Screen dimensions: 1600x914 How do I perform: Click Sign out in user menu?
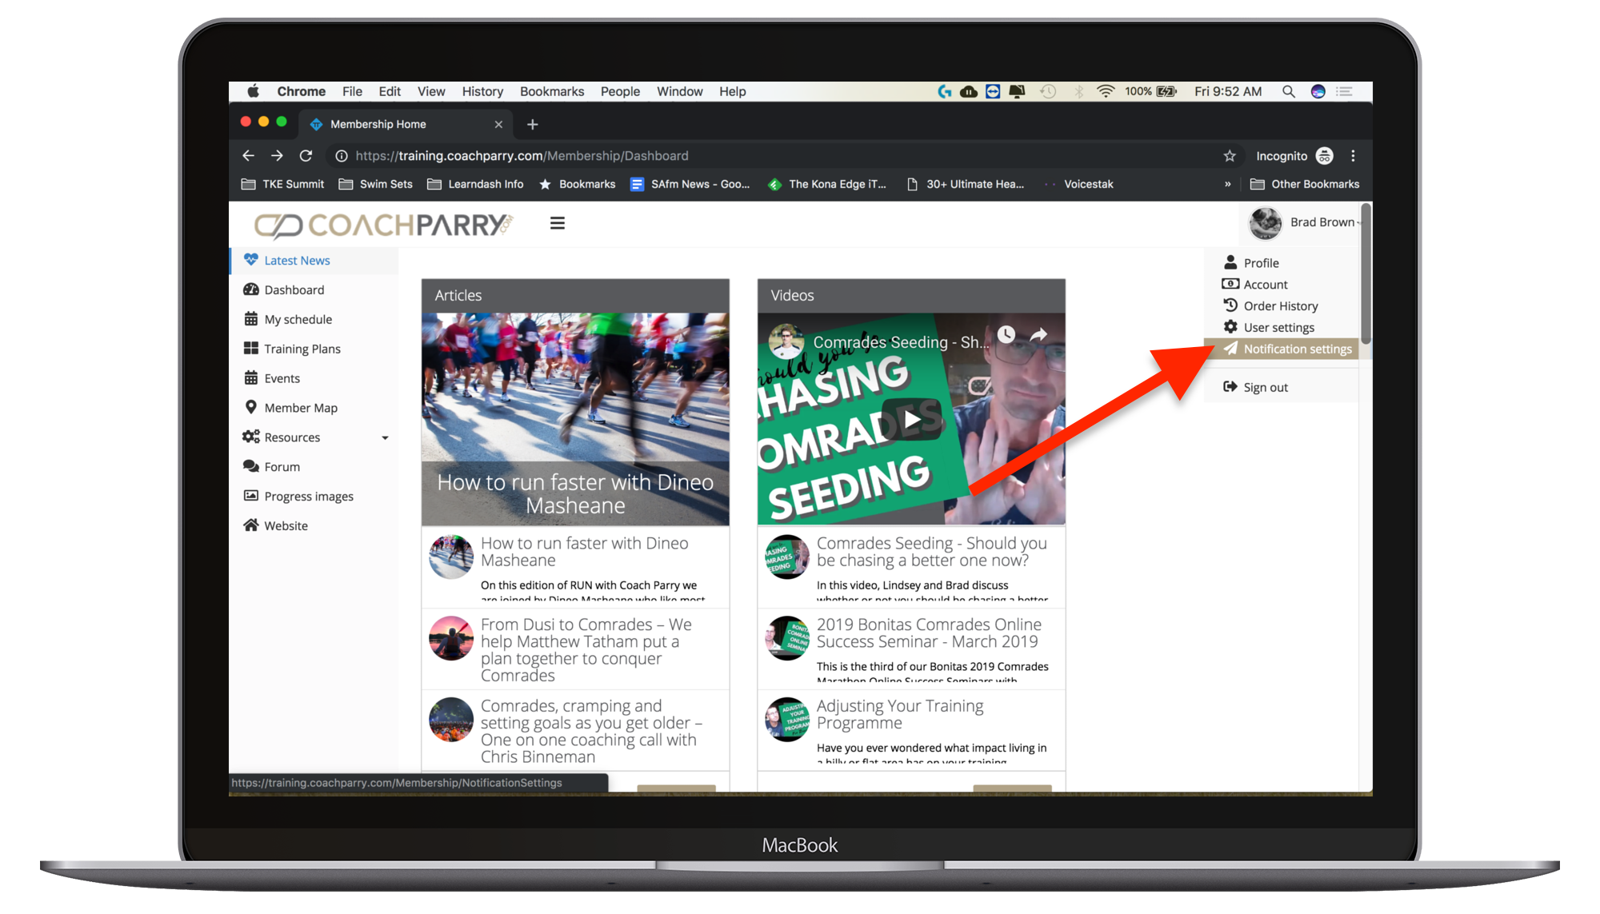pyautogui.click(x=1265, y=387)
